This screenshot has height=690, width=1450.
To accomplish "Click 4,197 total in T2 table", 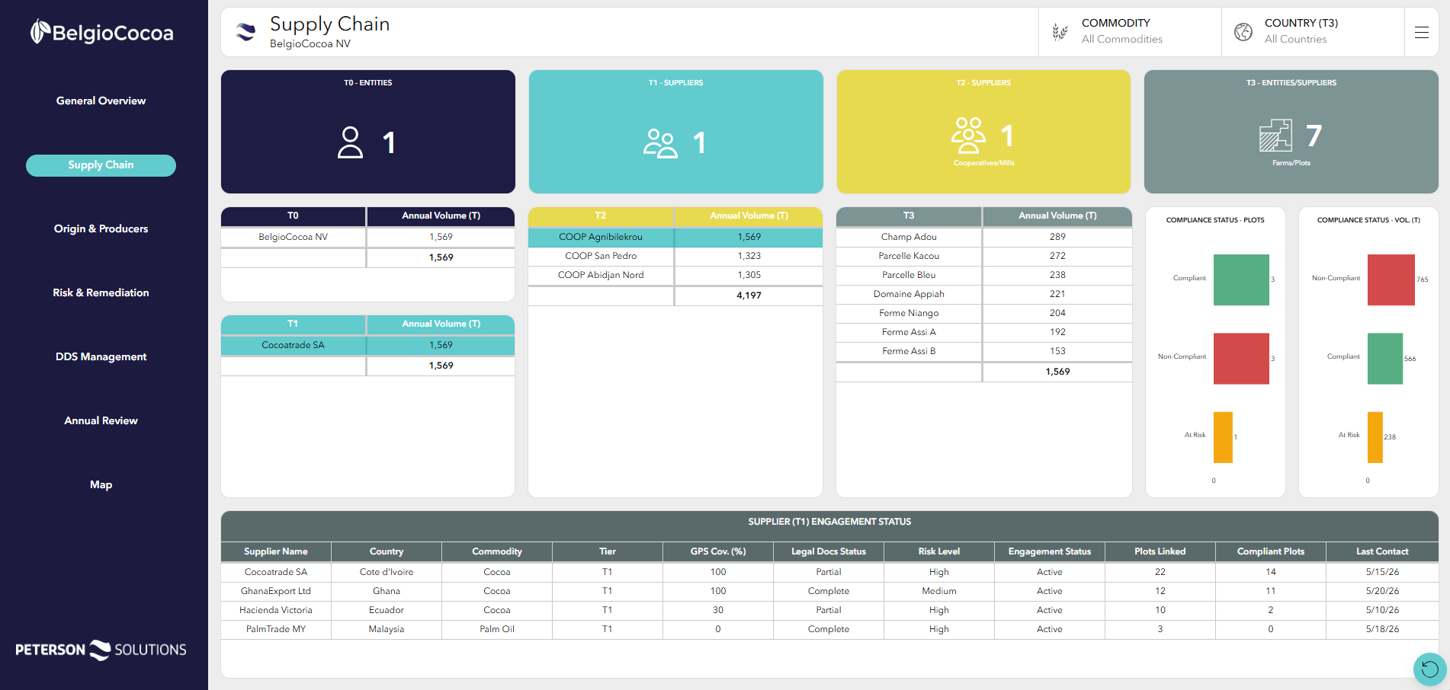I will tap(749, 295).
